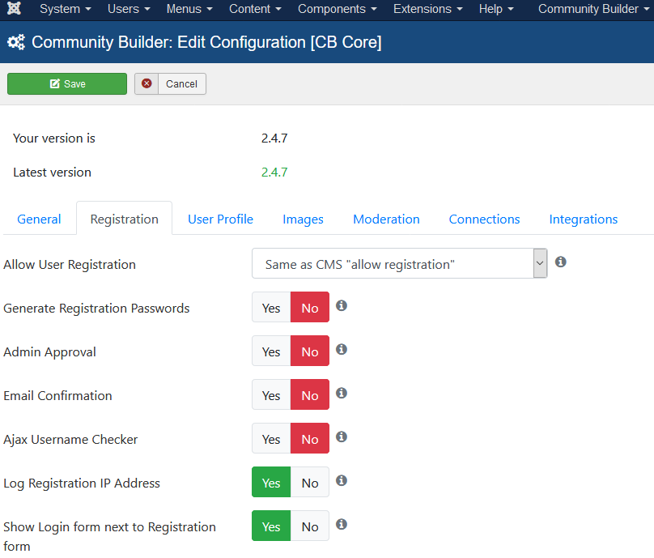
Task: Click info icon for Allow User Registration
Action: (561, 262)
